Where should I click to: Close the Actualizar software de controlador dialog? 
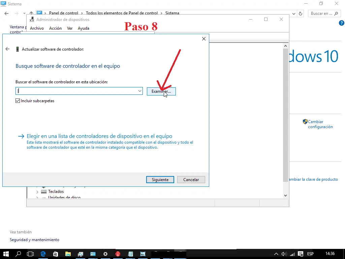(x=204, y=39)
